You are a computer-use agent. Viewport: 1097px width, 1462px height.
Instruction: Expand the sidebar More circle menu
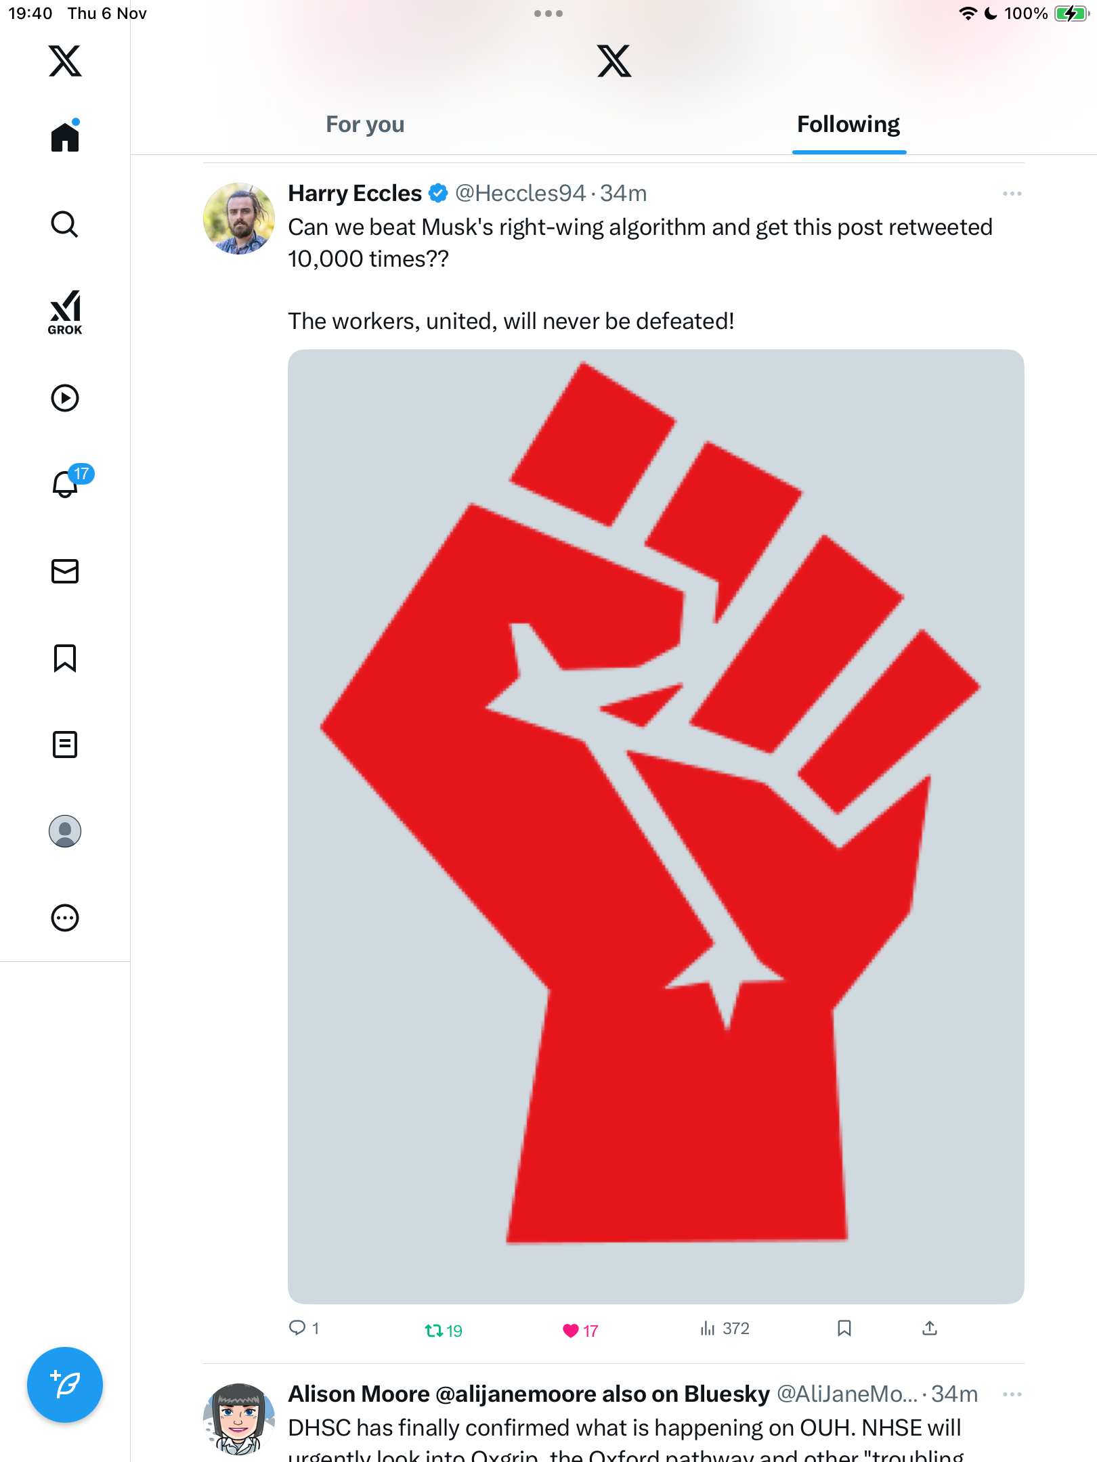(65, 918)
